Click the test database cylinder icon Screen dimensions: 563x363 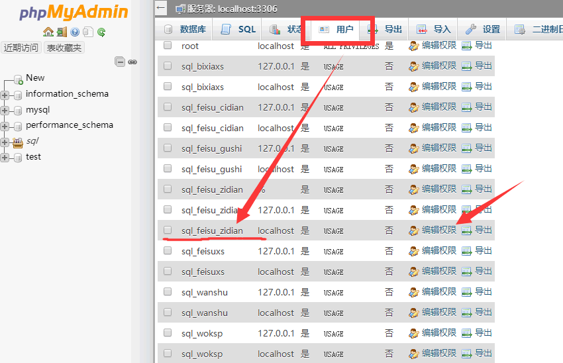point(18,158)
